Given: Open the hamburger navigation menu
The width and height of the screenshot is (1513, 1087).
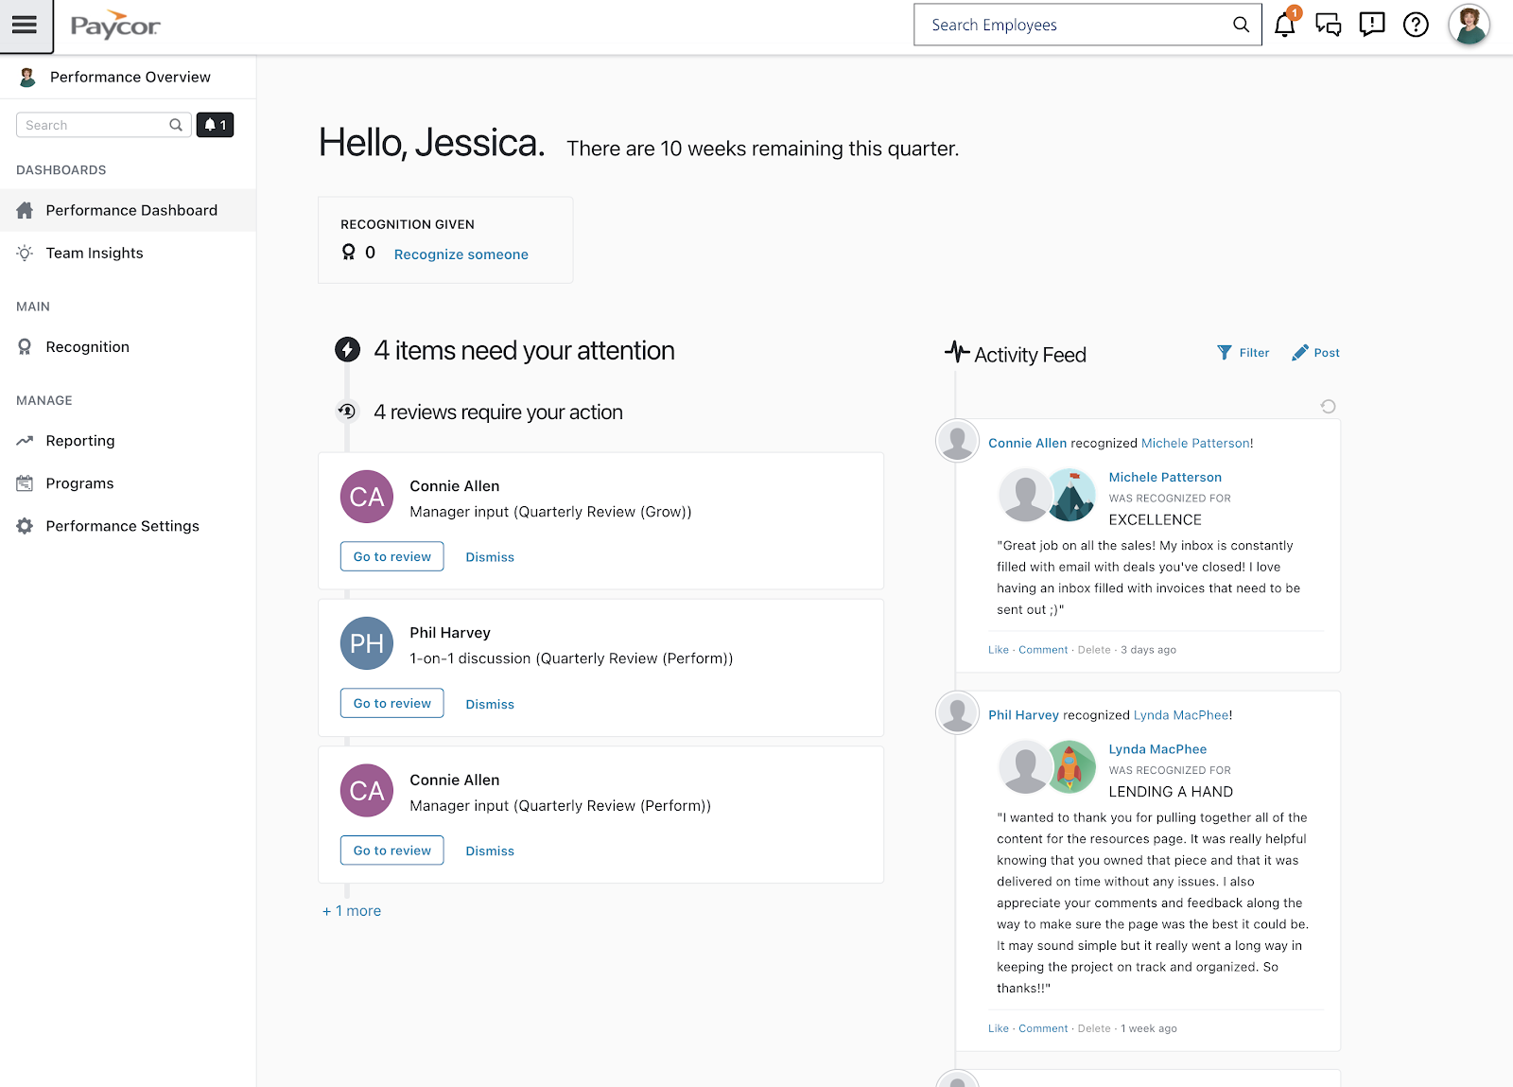Looking at the screenshot, I should [26, 26].
